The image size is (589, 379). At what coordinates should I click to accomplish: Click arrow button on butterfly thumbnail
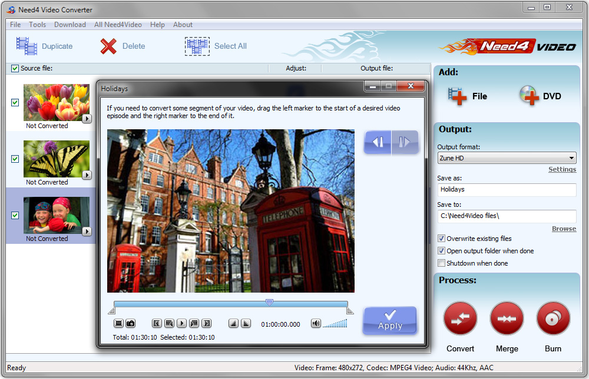[87, 175]
